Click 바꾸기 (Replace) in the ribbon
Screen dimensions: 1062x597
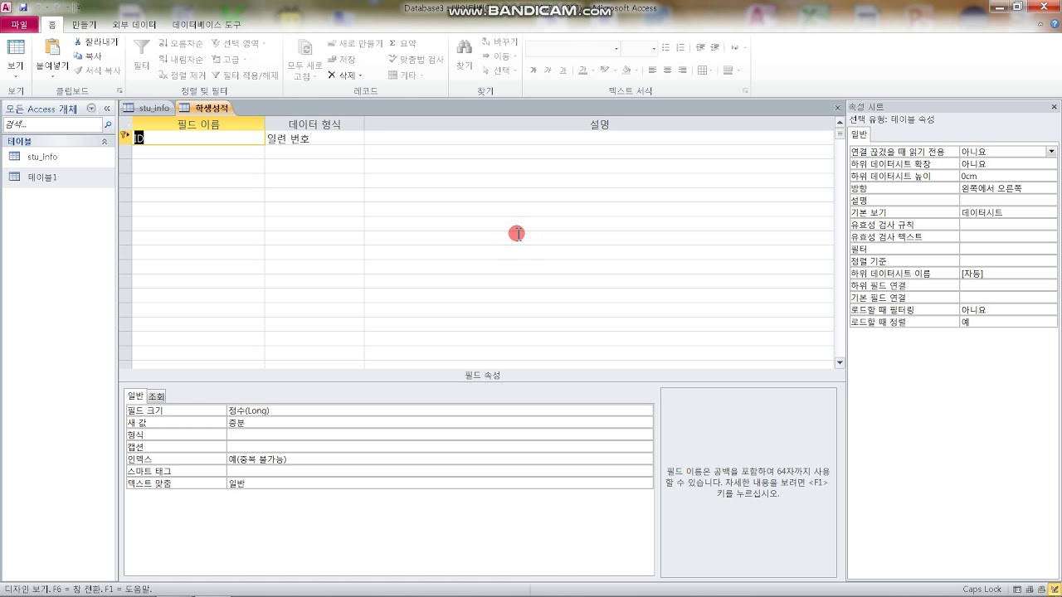[499, 41]
